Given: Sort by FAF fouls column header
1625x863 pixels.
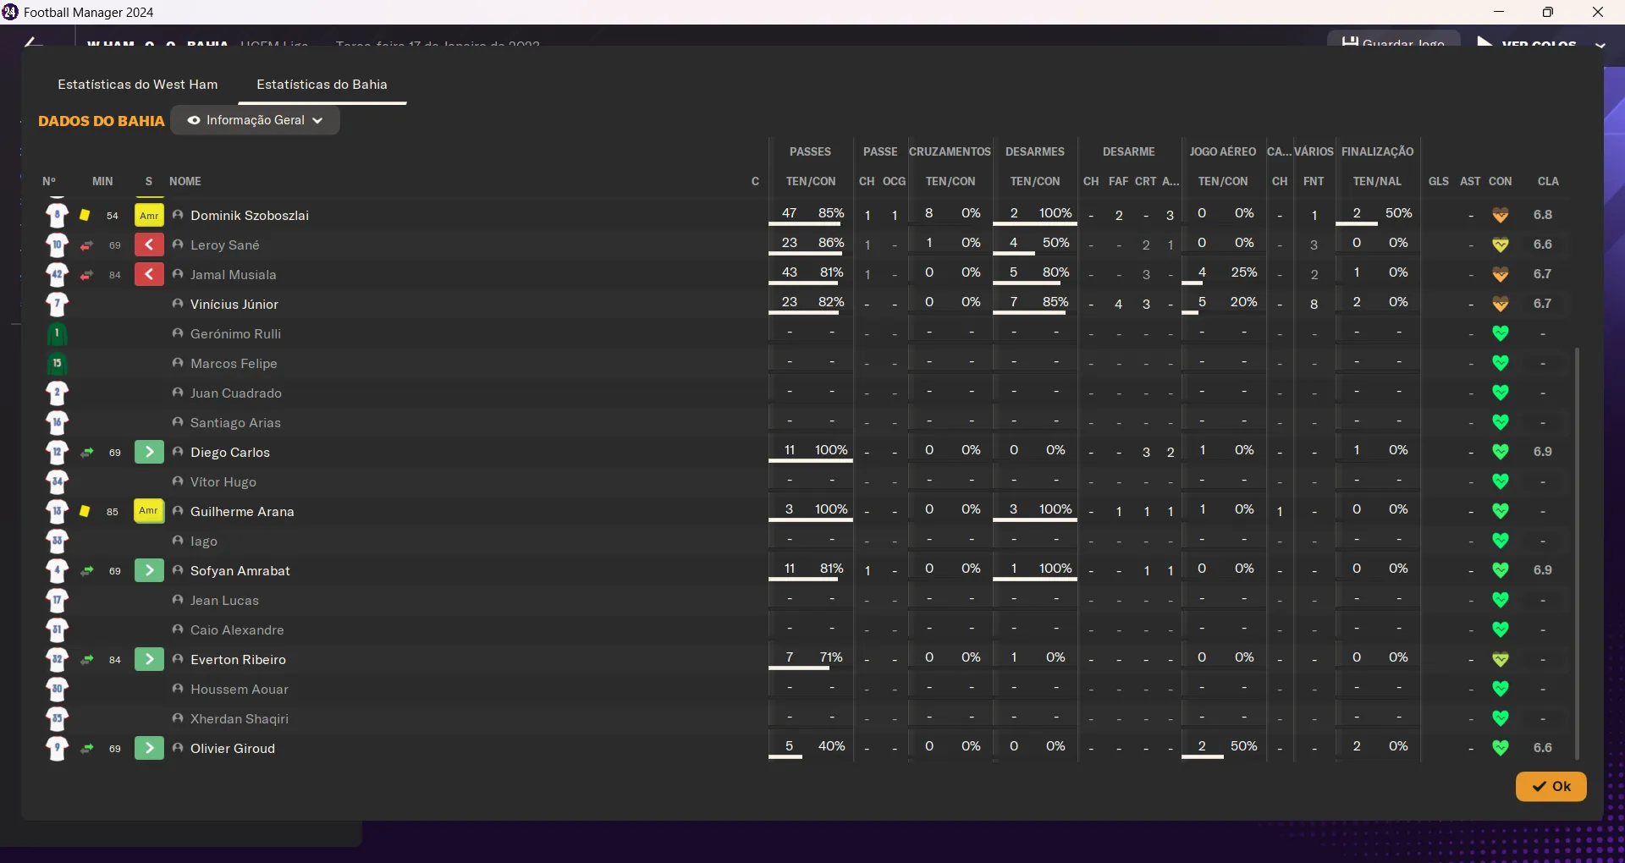Looking at the screenshot, I should click(1119, 181).
